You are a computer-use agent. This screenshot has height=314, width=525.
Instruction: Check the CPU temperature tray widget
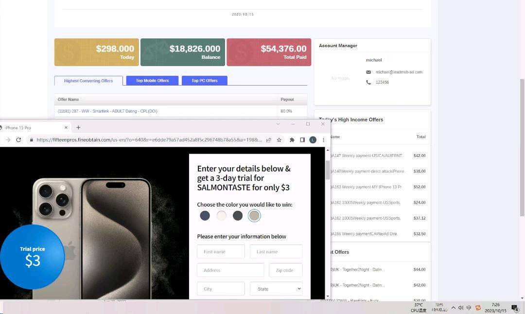coord(419,308)
